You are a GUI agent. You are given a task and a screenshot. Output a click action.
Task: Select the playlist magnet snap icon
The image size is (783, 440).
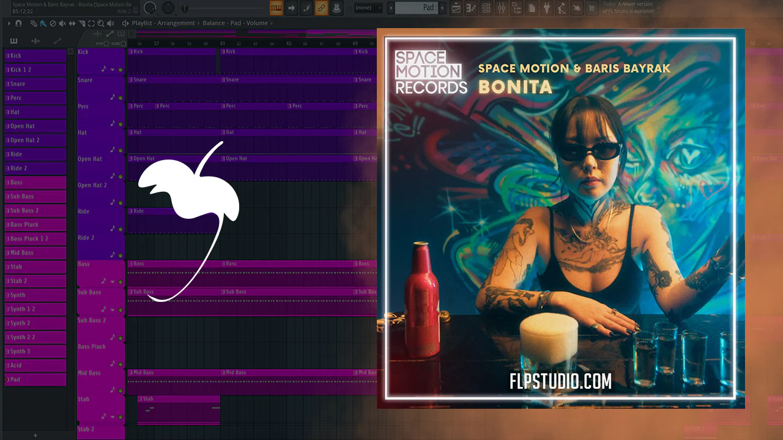pyautogui.click(x=18, y=23)
